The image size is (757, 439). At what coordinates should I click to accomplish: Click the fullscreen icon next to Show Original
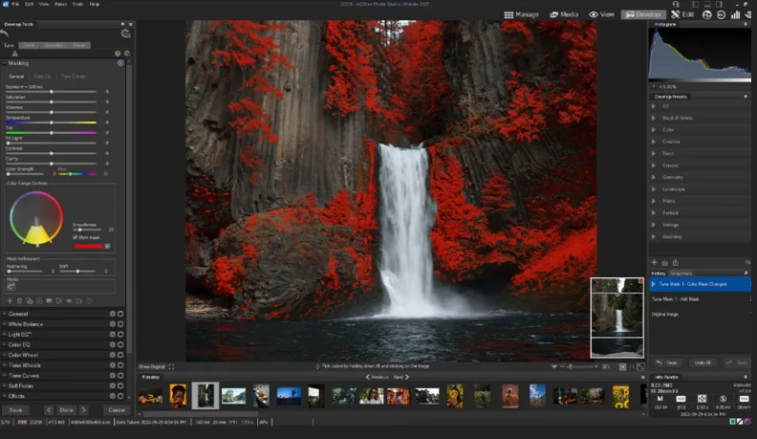171,367
